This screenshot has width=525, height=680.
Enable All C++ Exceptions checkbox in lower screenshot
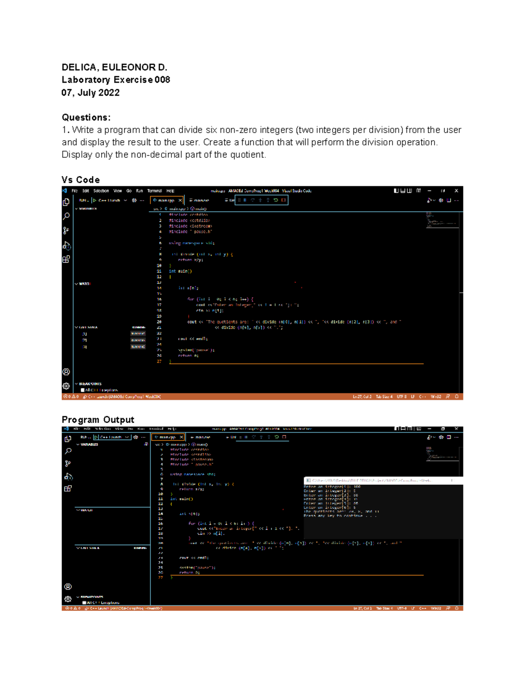(84, 602)
